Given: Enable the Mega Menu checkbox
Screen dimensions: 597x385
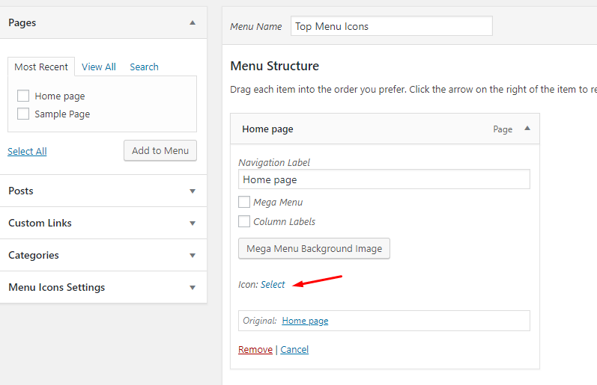Looking at the screenshot, I should [x=244, y=202].
